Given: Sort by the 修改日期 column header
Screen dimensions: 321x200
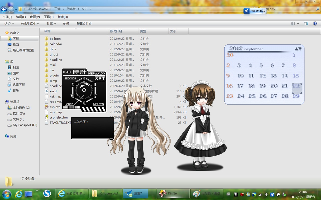Looking at the screenshot, I should pyautogui.click(x=123, y=31).
